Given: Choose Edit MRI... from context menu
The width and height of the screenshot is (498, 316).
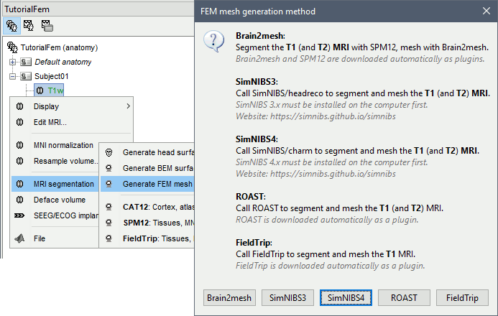Looking at the screenshot, I should coord(50,122).
